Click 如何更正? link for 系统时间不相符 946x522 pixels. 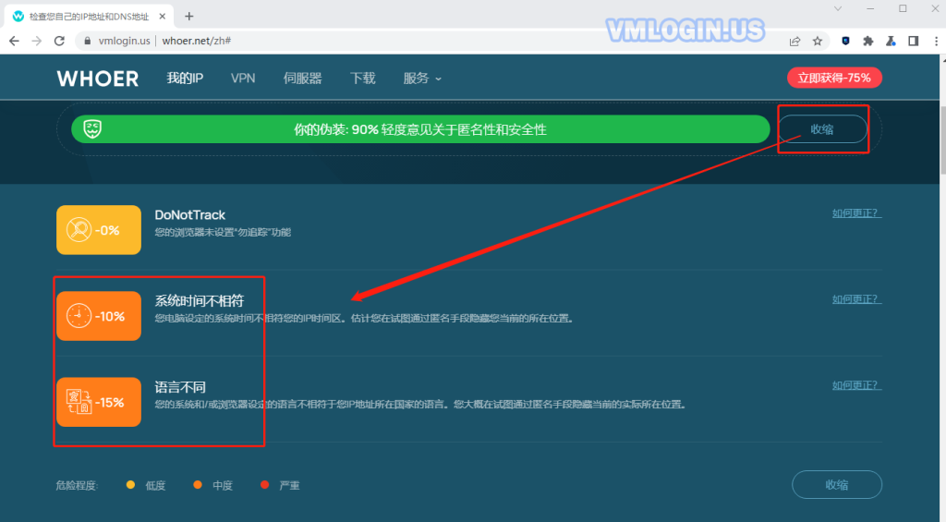pos(856,299)
